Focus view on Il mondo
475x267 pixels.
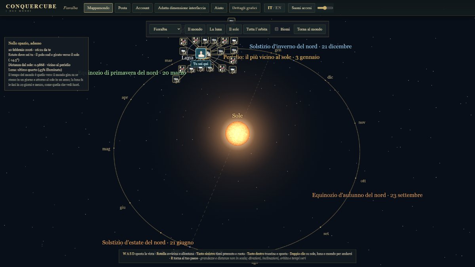point(195,29)
